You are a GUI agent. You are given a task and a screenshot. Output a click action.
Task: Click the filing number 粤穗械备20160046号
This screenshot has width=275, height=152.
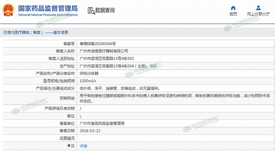click(x=98, y=44)
